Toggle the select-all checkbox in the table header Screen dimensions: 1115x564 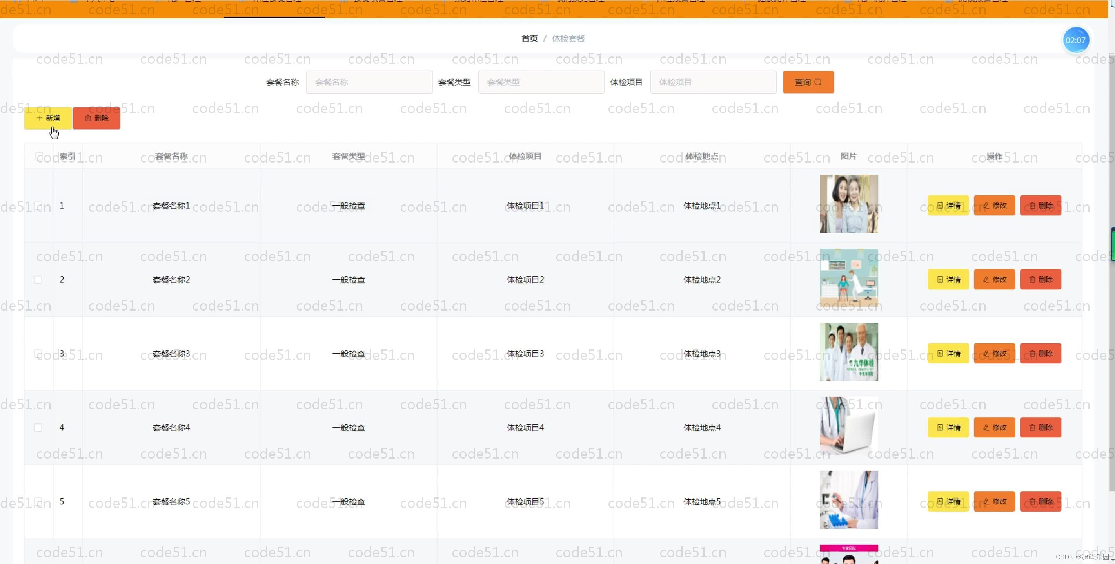click(38, 157)
